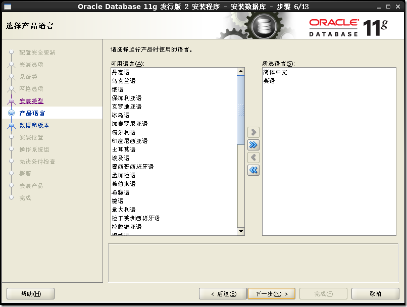Viewport: 407px width, 307px height.
Task: Click the 安装选项 step in sidebar
Action: point(31,65)
